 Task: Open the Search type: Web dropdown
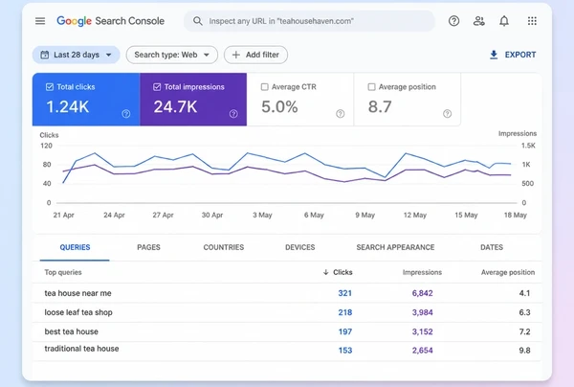point(171,55)
